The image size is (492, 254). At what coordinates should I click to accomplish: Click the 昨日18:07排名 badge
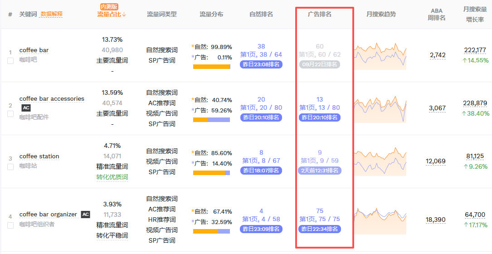261,171
